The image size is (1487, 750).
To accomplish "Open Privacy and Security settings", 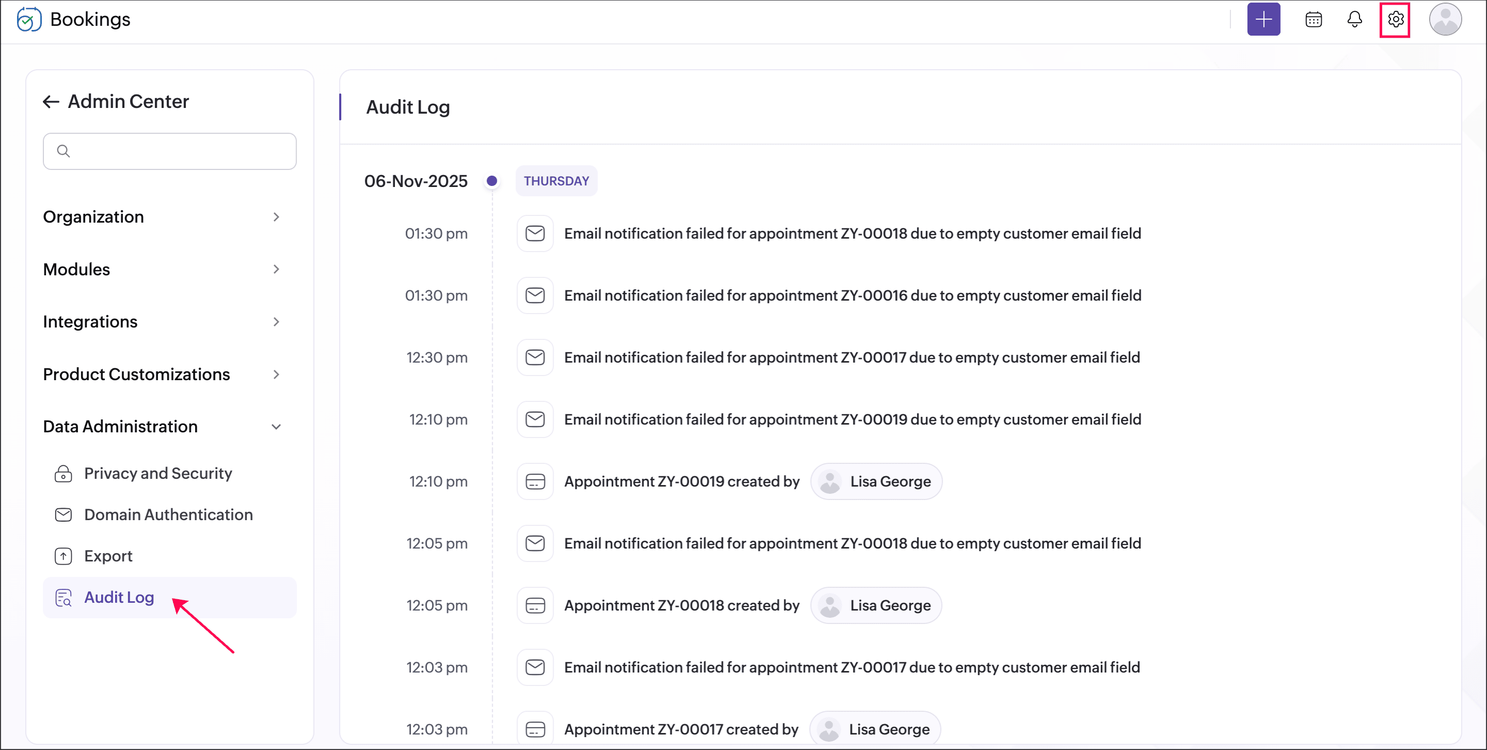I will (x=157, y=474).
